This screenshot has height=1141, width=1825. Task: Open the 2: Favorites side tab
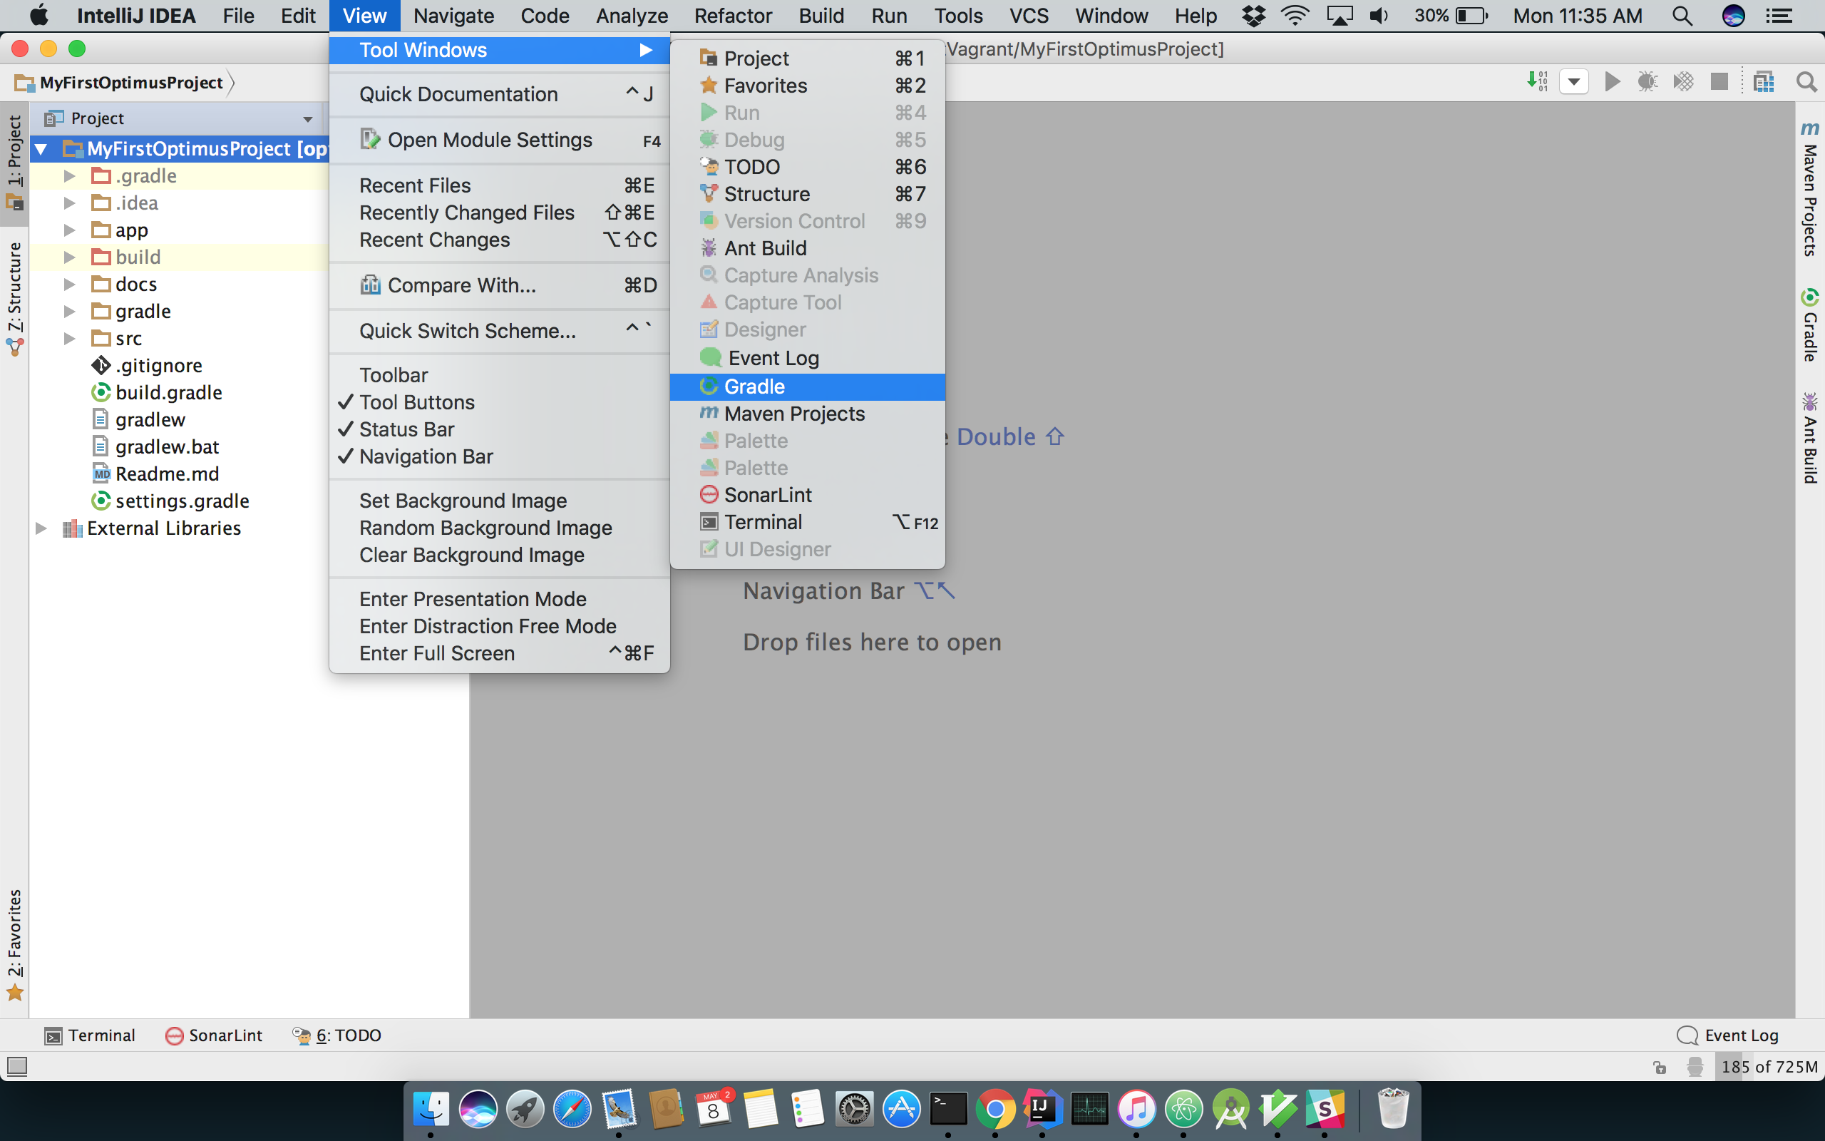(x=14, y=945)
